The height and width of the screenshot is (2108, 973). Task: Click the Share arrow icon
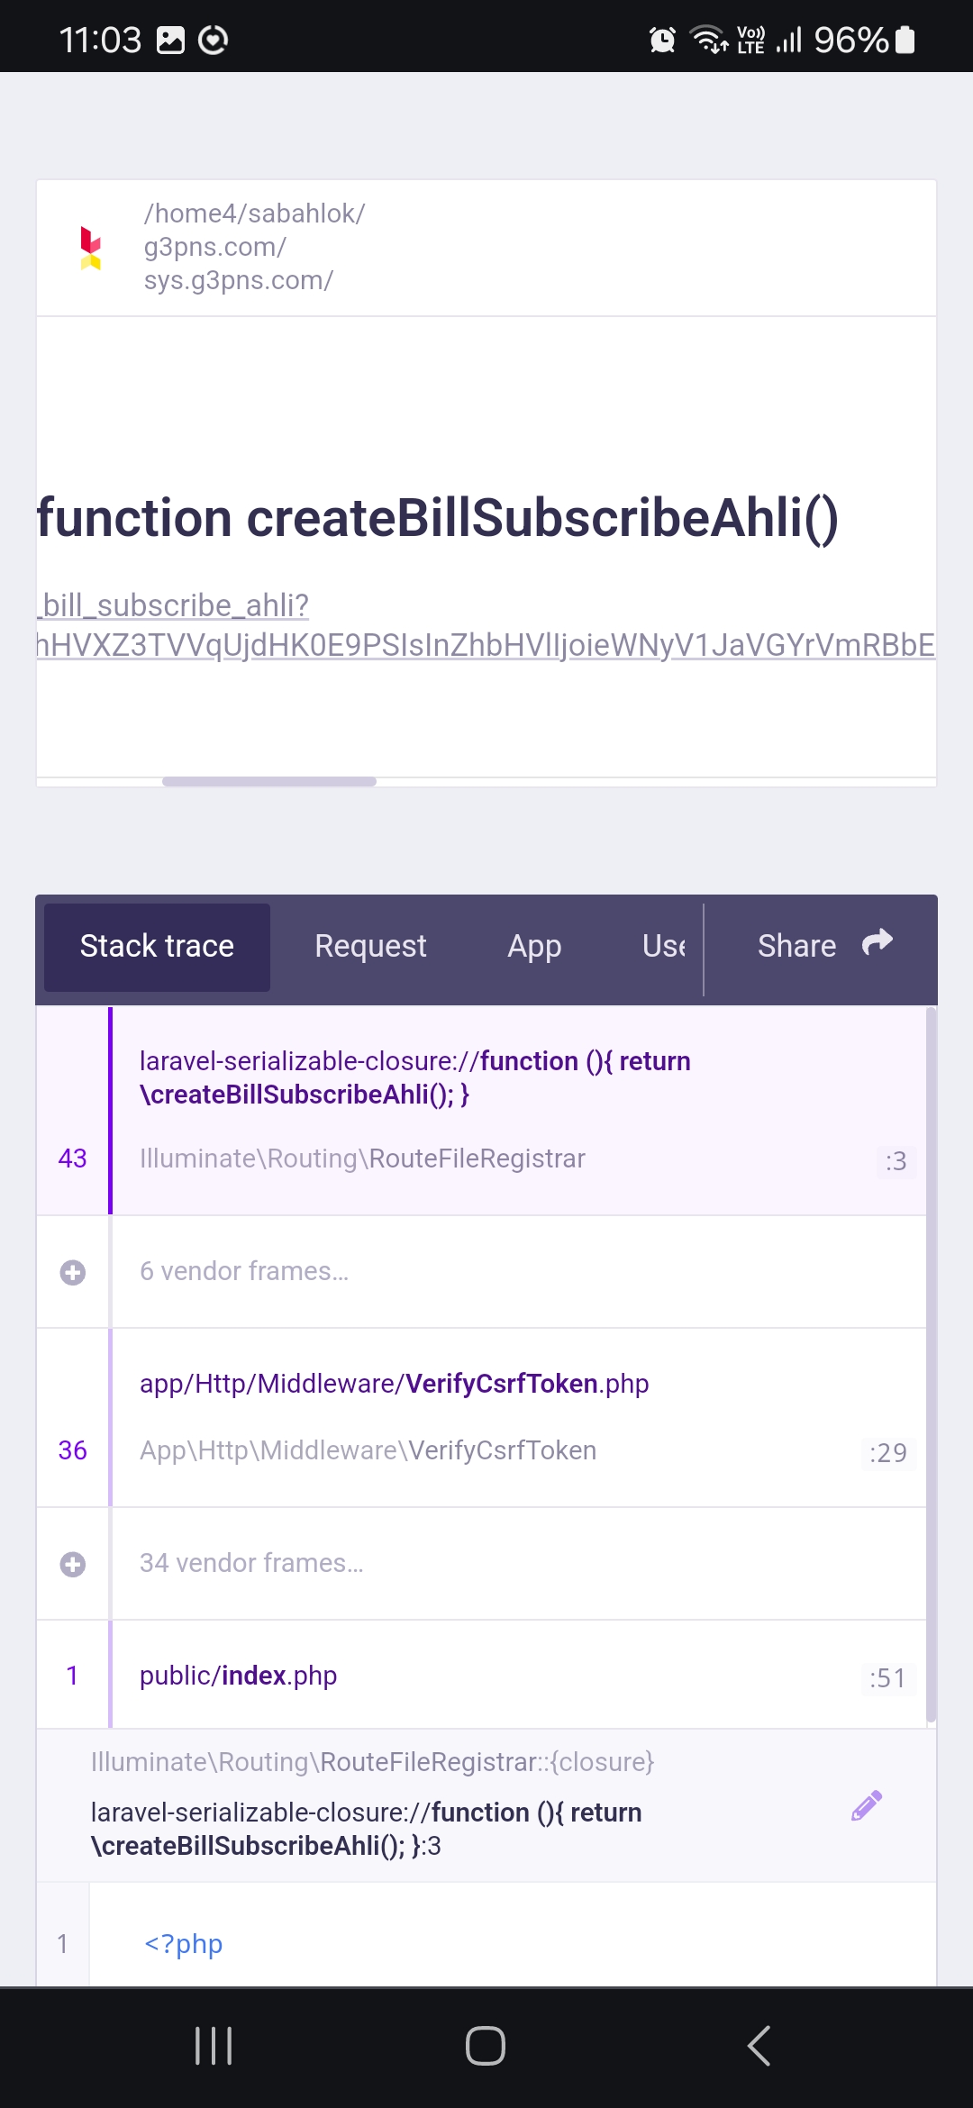pos(877,943)
